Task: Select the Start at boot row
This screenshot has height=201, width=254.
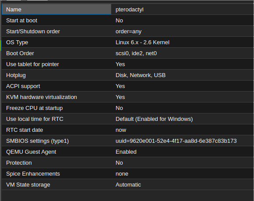Action: 127,21
